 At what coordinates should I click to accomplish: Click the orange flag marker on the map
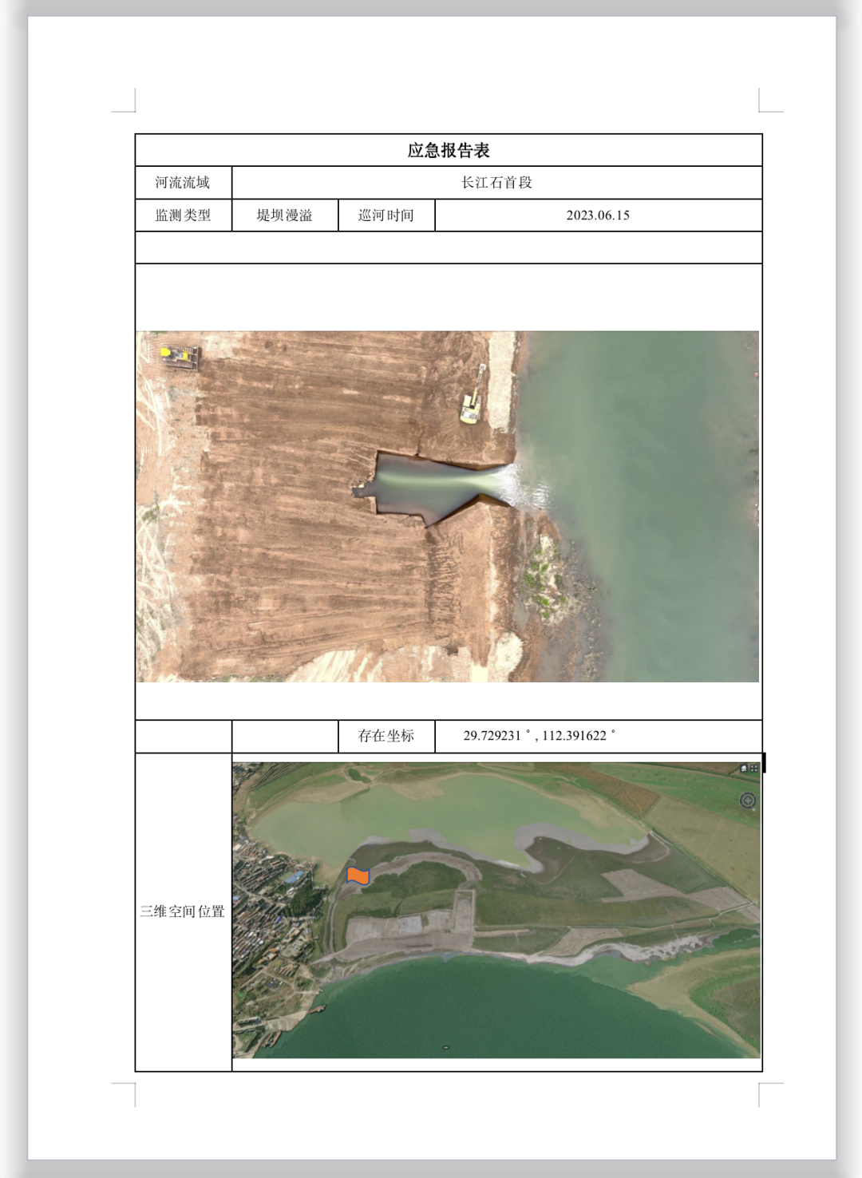tap(358, 876)
